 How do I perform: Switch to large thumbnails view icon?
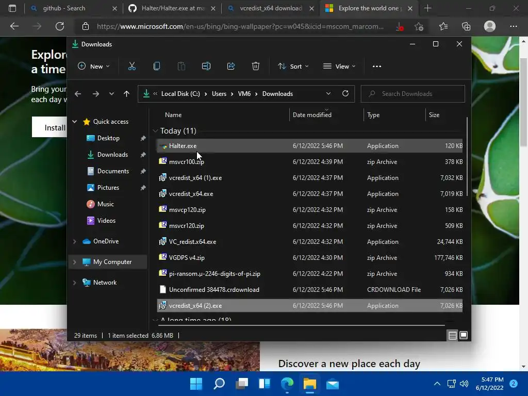(x=464, y=335)
